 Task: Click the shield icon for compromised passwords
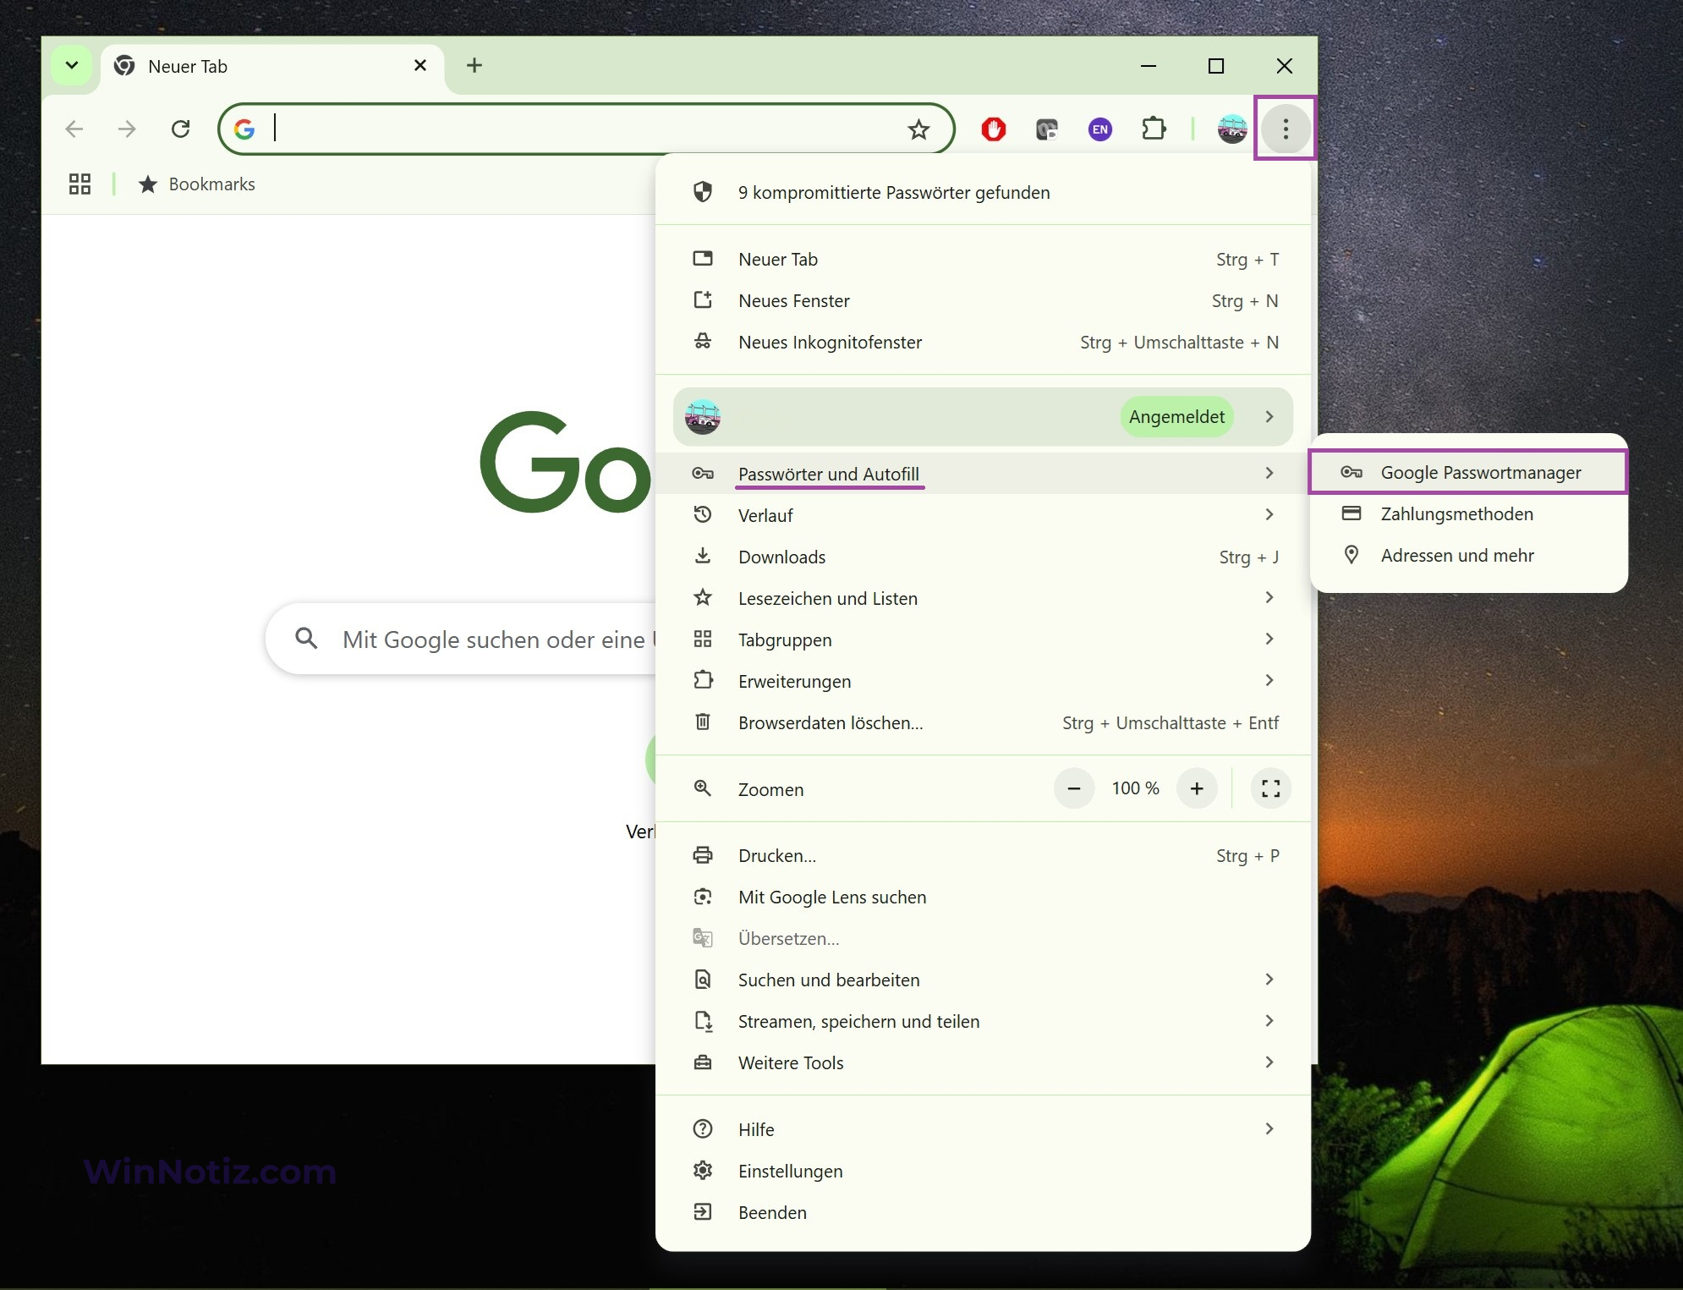tap(702, 192)
